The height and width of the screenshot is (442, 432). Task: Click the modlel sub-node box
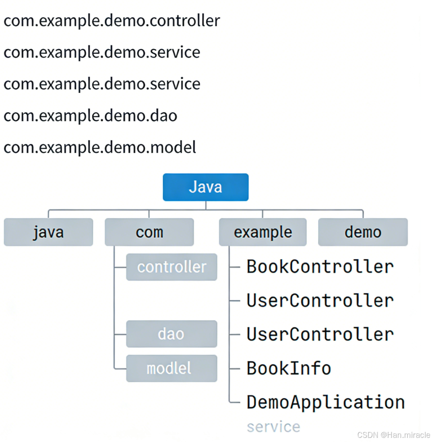[x=172, y=368]
